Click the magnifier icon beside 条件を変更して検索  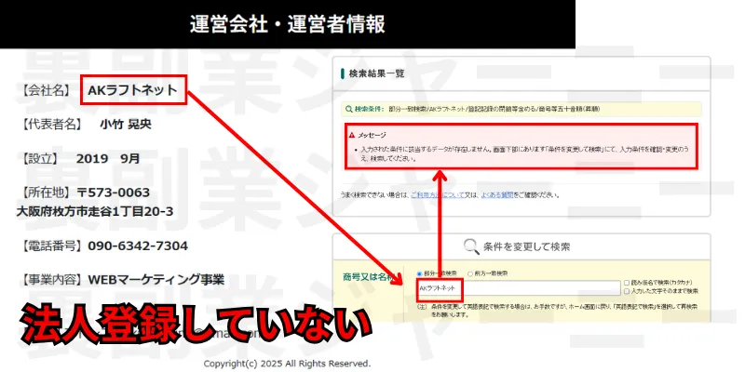tap(471, 246)
